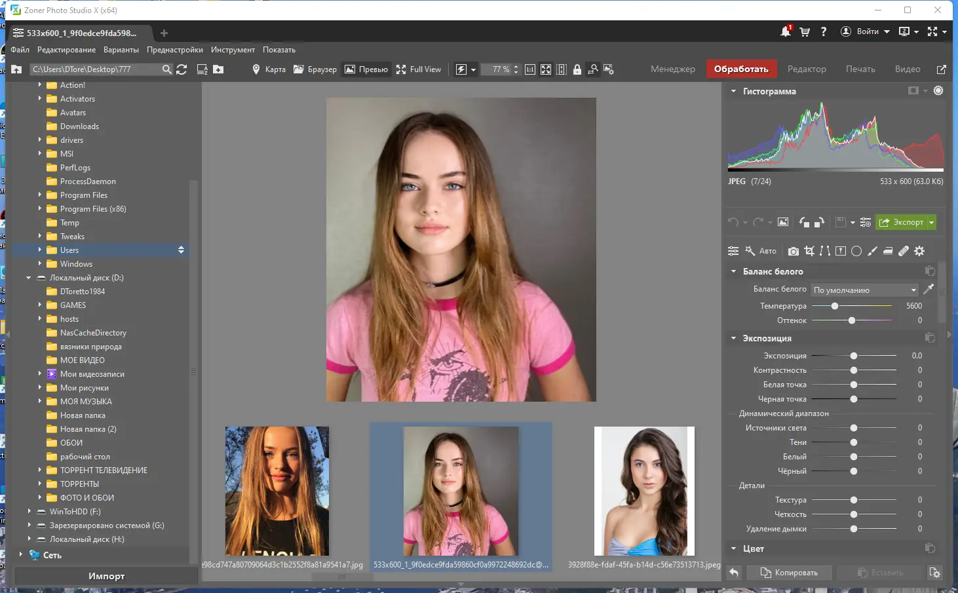Open the shopping cart icon
Image resolution: width=958 pixels, height=593 pixels.
[805, 31]
